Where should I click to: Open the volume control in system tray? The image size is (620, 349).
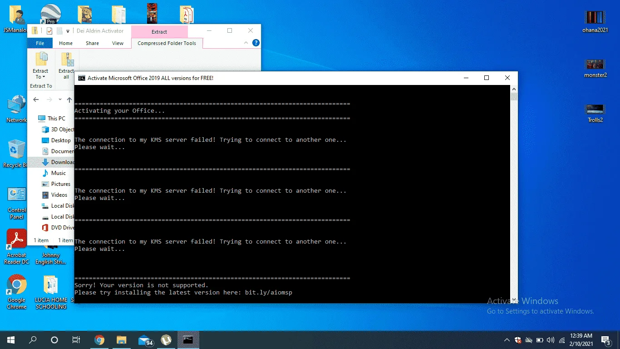click(x=551, y=340)
